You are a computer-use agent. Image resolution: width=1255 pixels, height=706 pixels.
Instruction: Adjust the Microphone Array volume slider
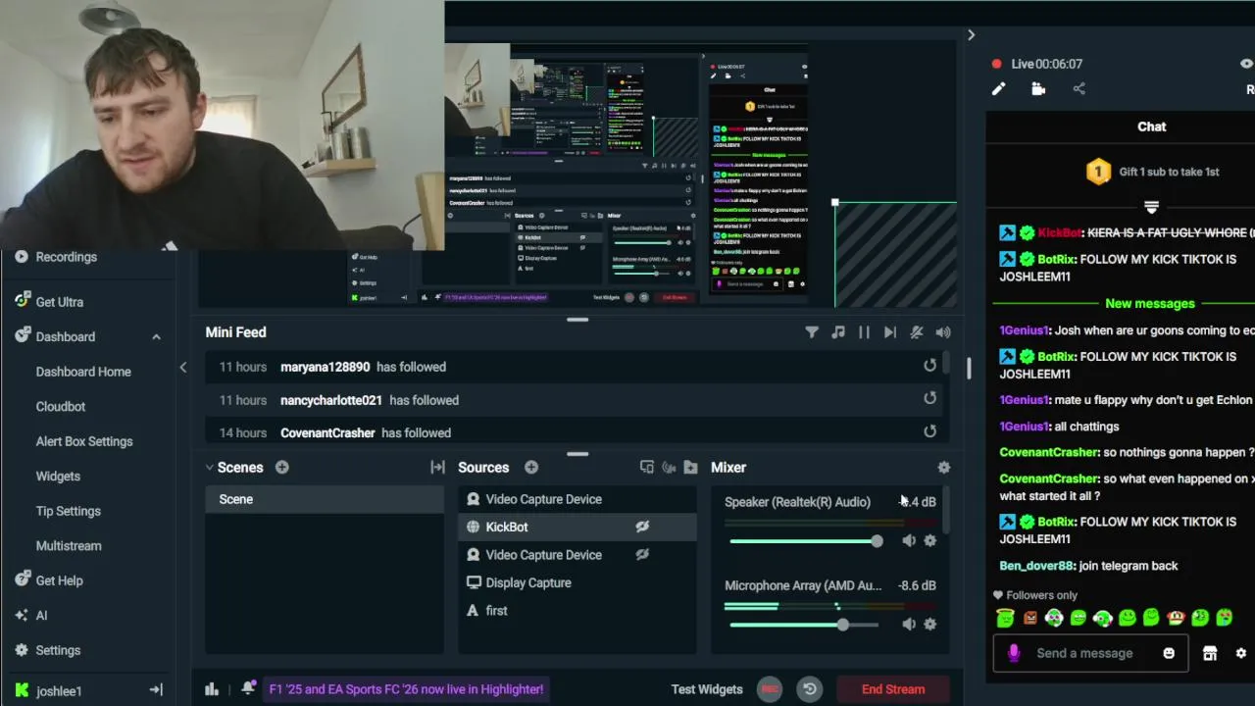pos(806,625)
